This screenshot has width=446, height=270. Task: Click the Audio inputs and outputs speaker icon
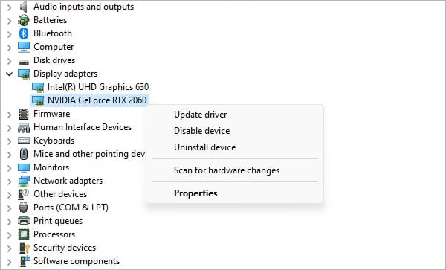24,7
